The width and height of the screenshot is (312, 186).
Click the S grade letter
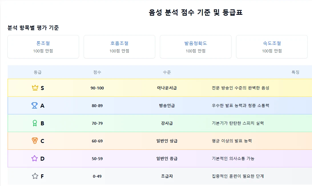click(42, 88)
